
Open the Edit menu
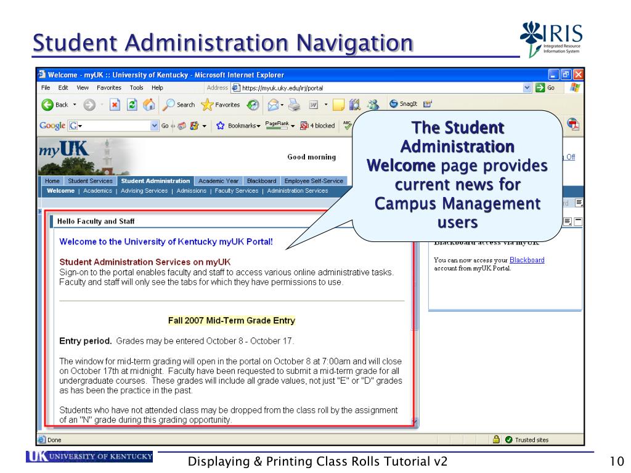(63, 87)
